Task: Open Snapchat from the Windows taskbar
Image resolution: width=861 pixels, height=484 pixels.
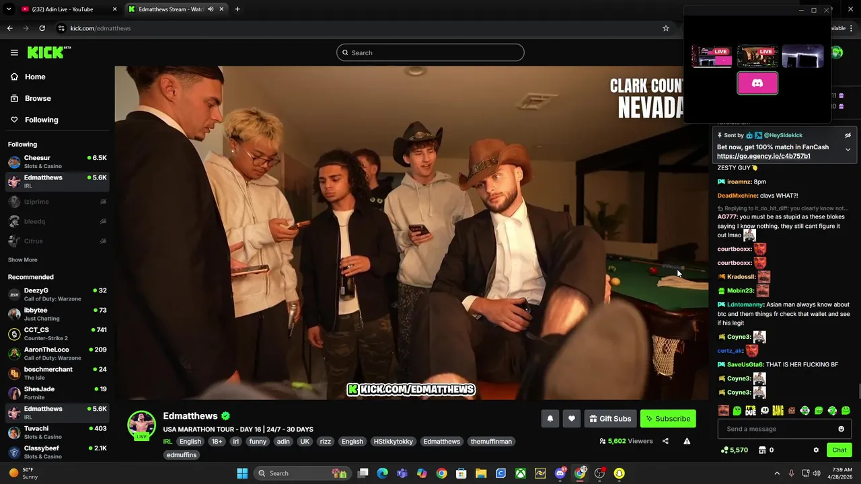Action: click(x=619, y=473)
